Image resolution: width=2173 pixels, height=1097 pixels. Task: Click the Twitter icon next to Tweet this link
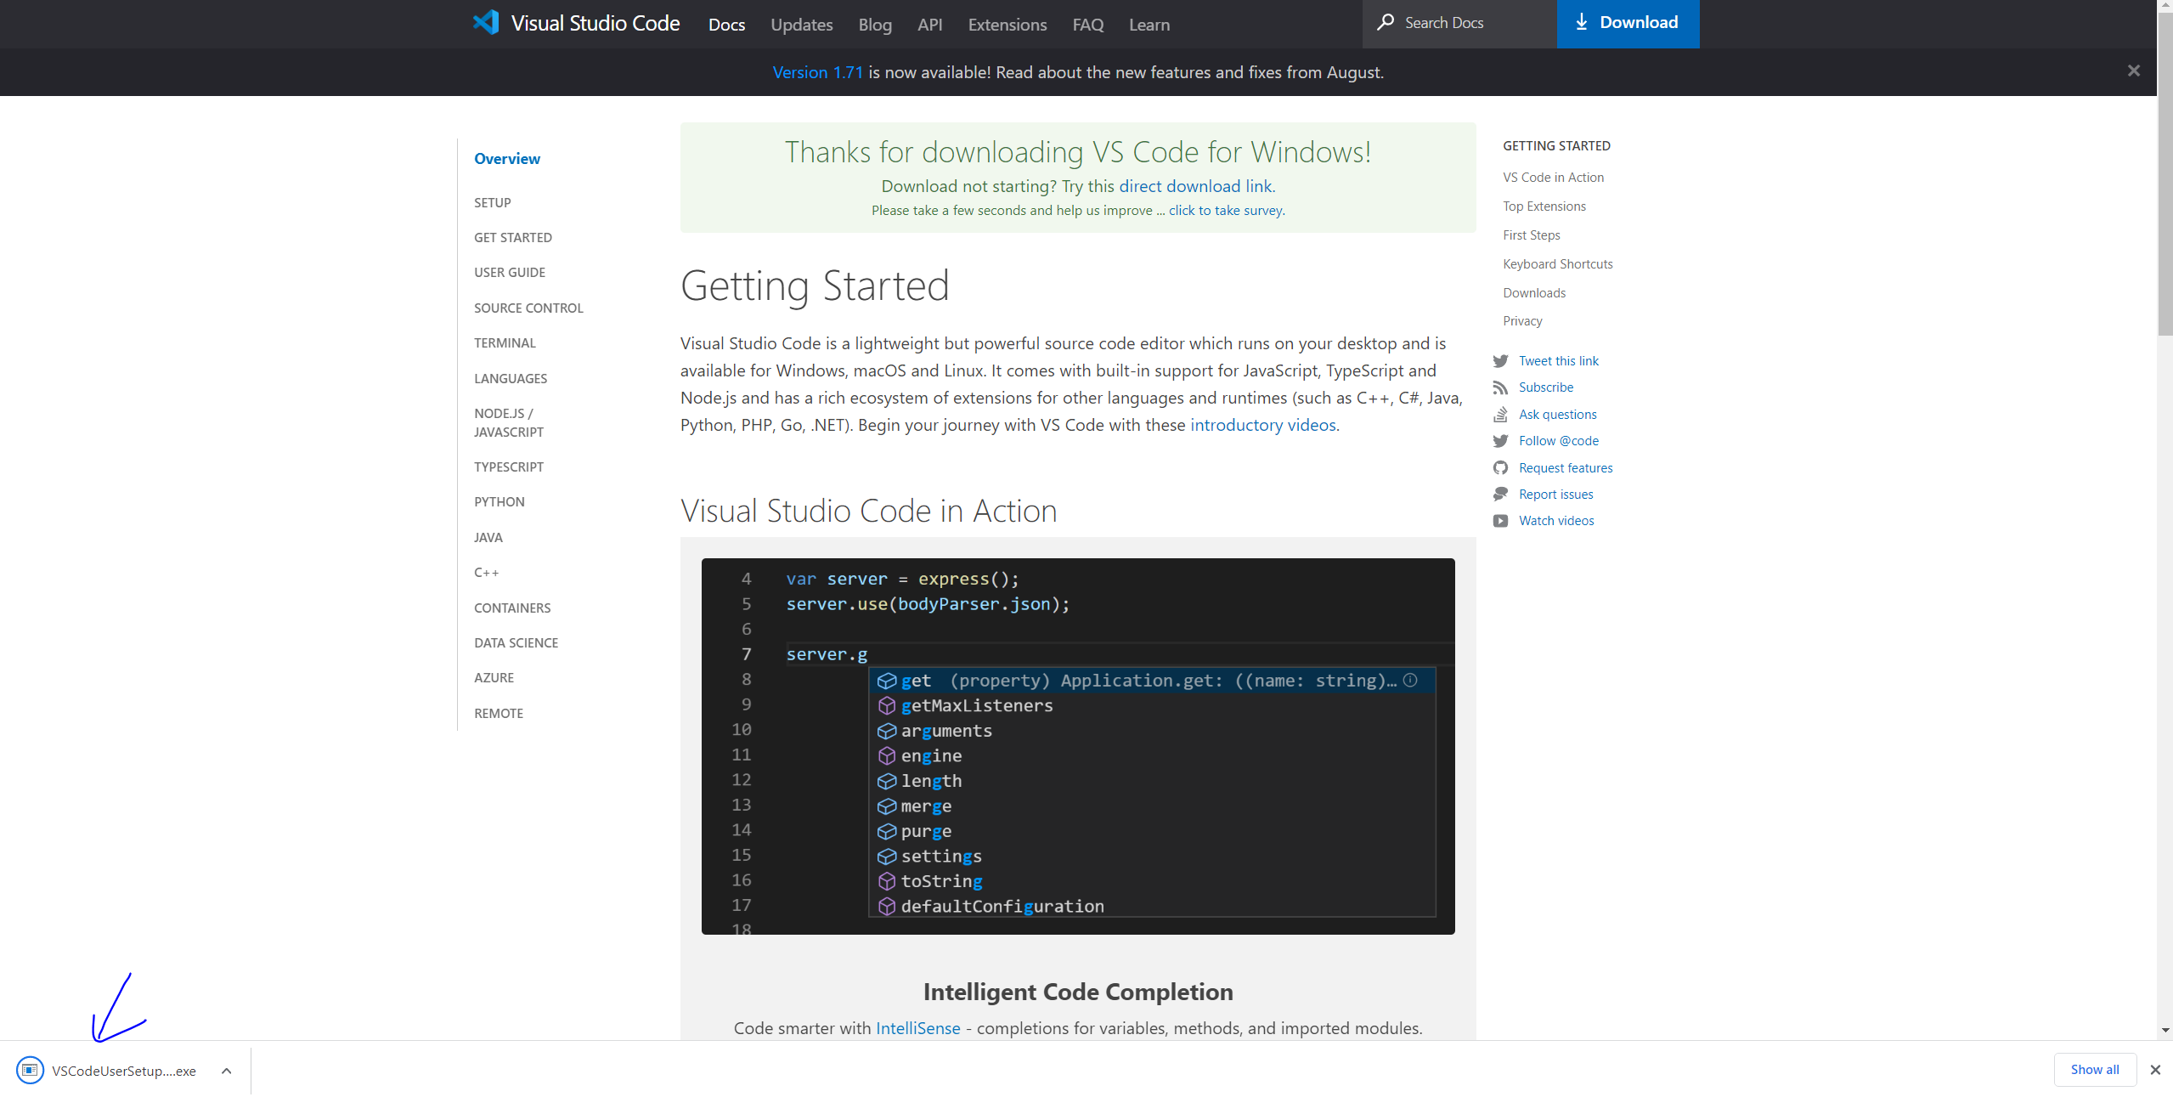(1500, 361)
